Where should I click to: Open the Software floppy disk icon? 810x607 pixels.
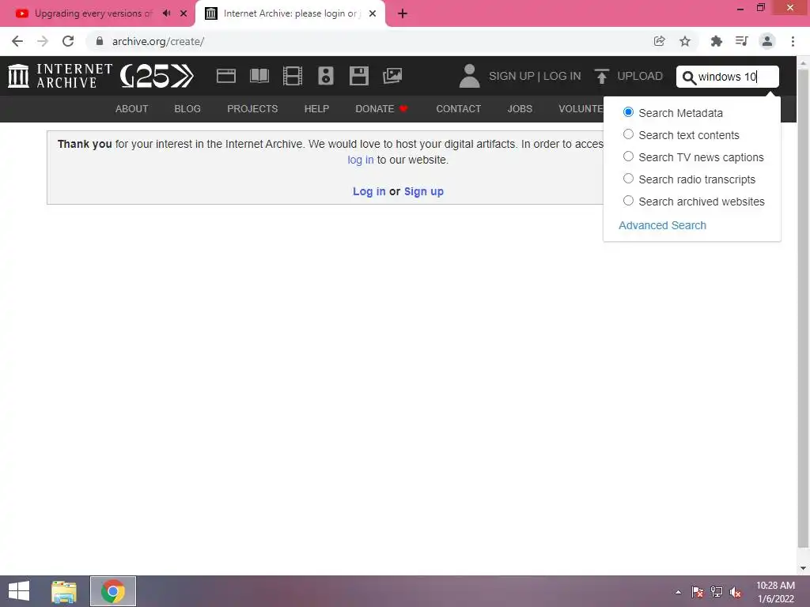pyautogui.click(x=359, y=76)
